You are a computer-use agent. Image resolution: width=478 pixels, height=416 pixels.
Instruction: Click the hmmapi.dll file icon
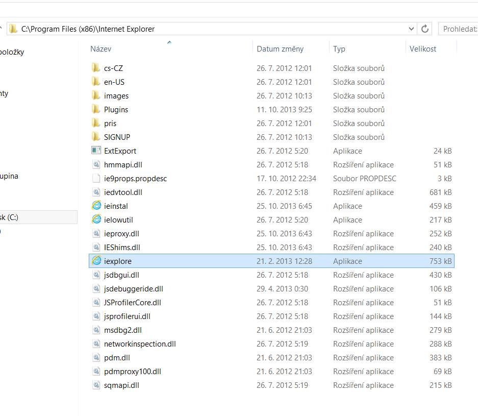[96, 164]
